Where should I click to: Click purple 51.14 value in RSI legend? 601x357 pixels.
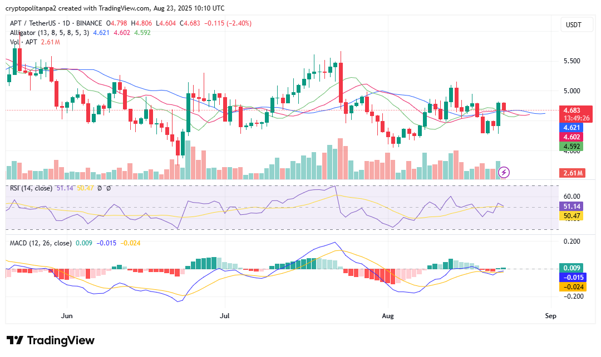[65, 188]
